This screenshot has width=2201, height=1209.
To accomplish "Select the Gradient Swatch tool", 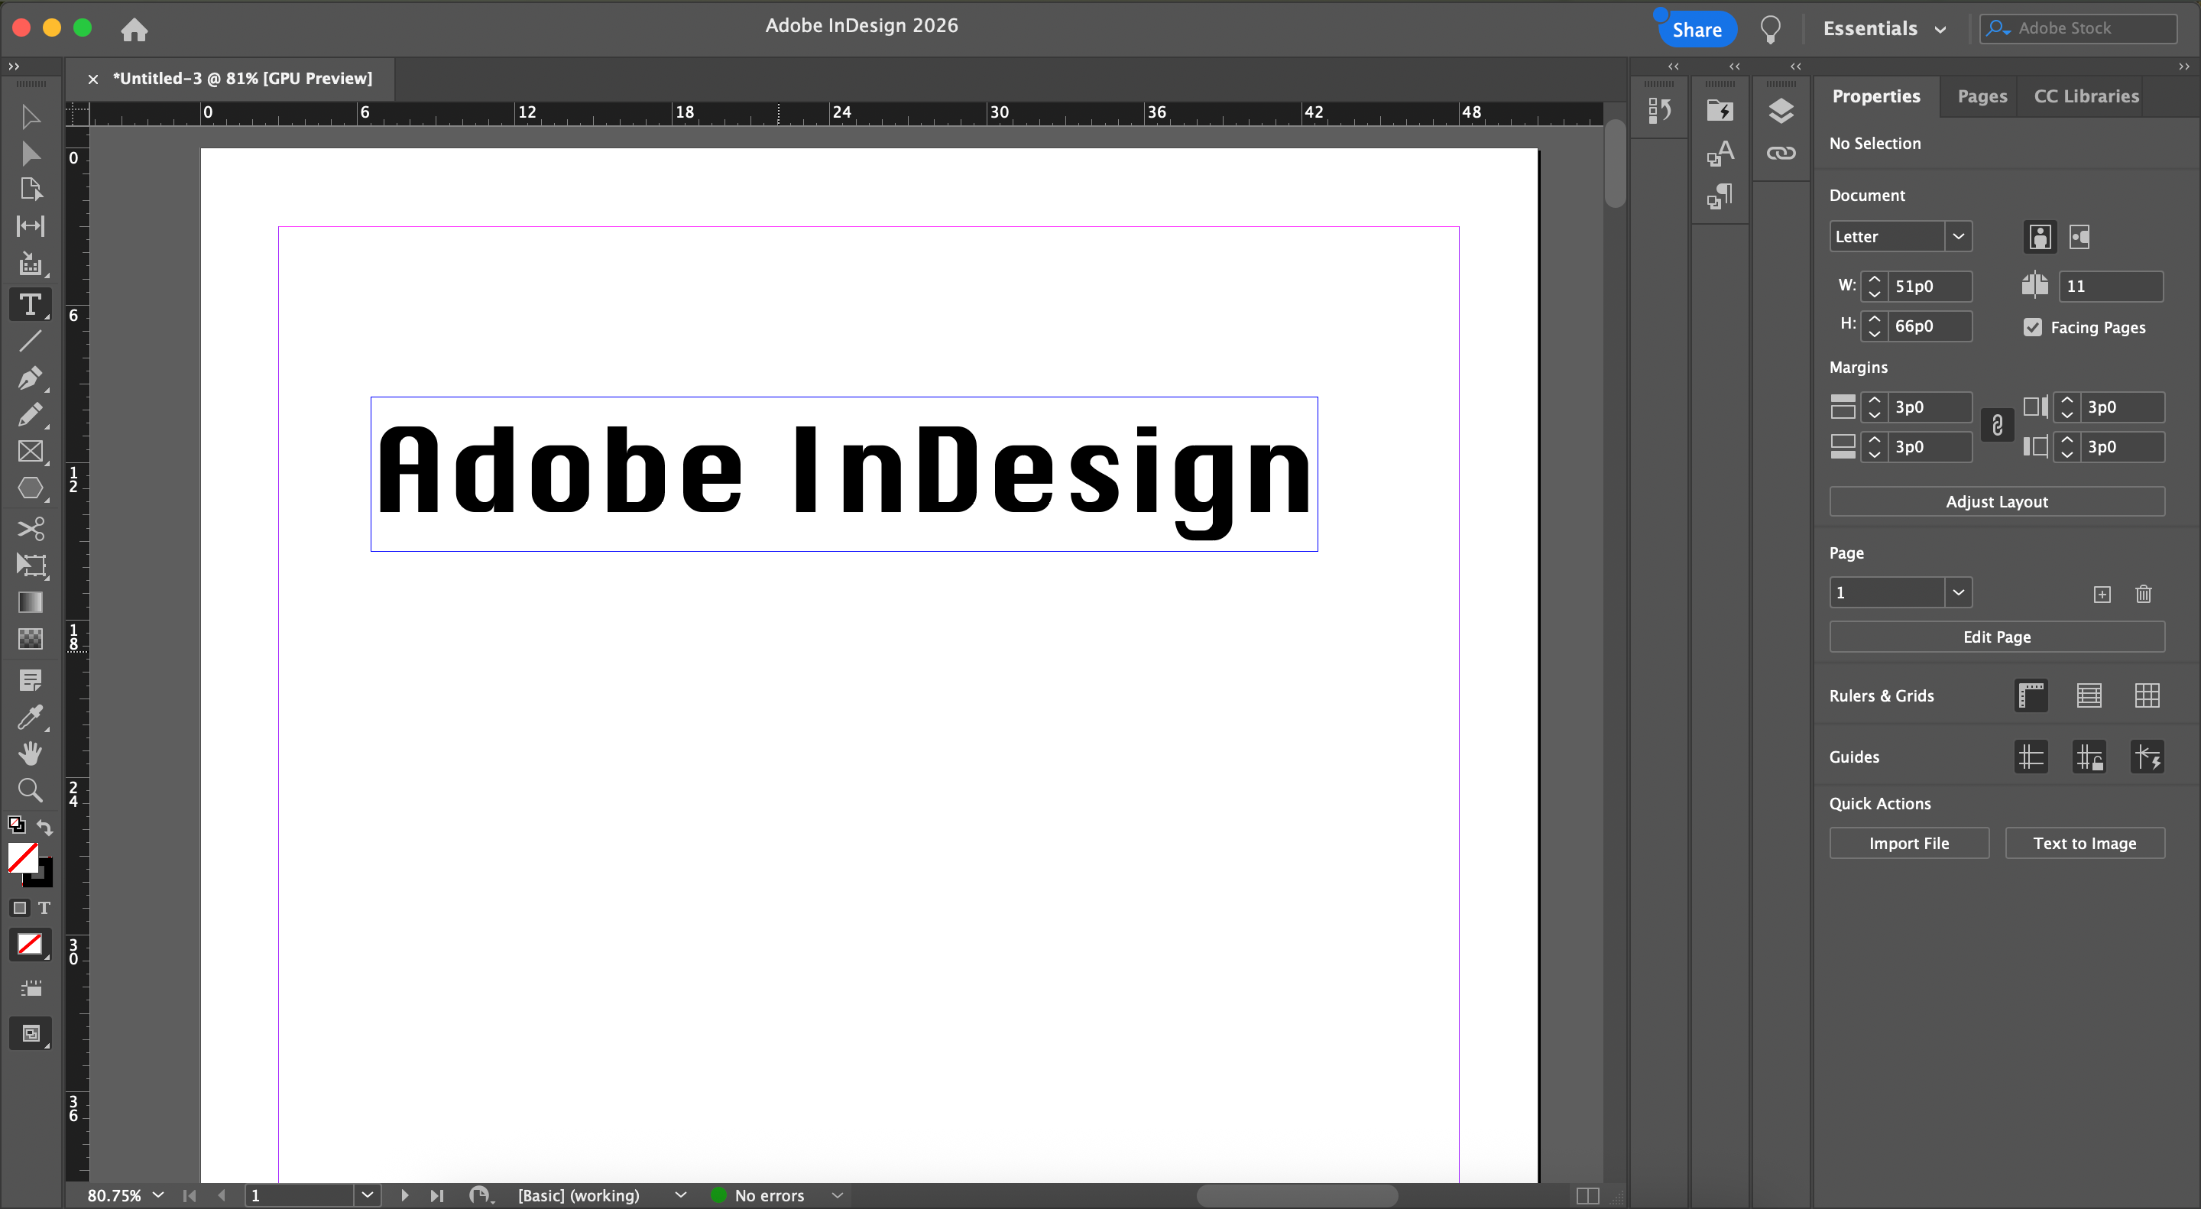I will 30,602.
